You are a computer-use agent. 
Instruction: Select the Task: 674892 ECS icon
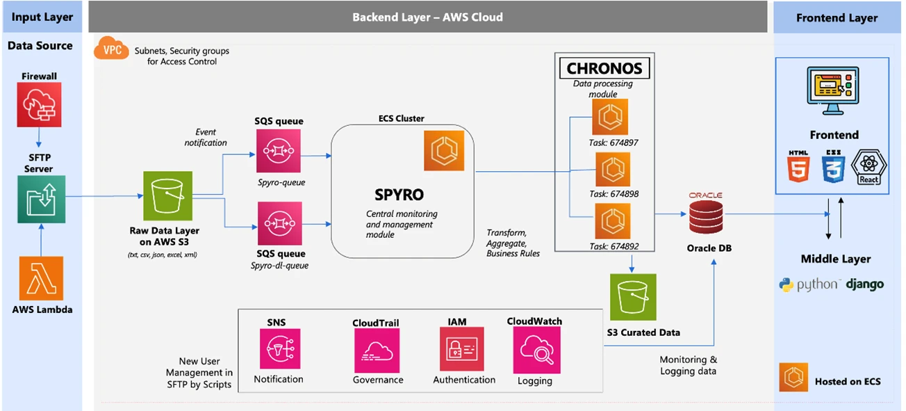coord(611,221)
